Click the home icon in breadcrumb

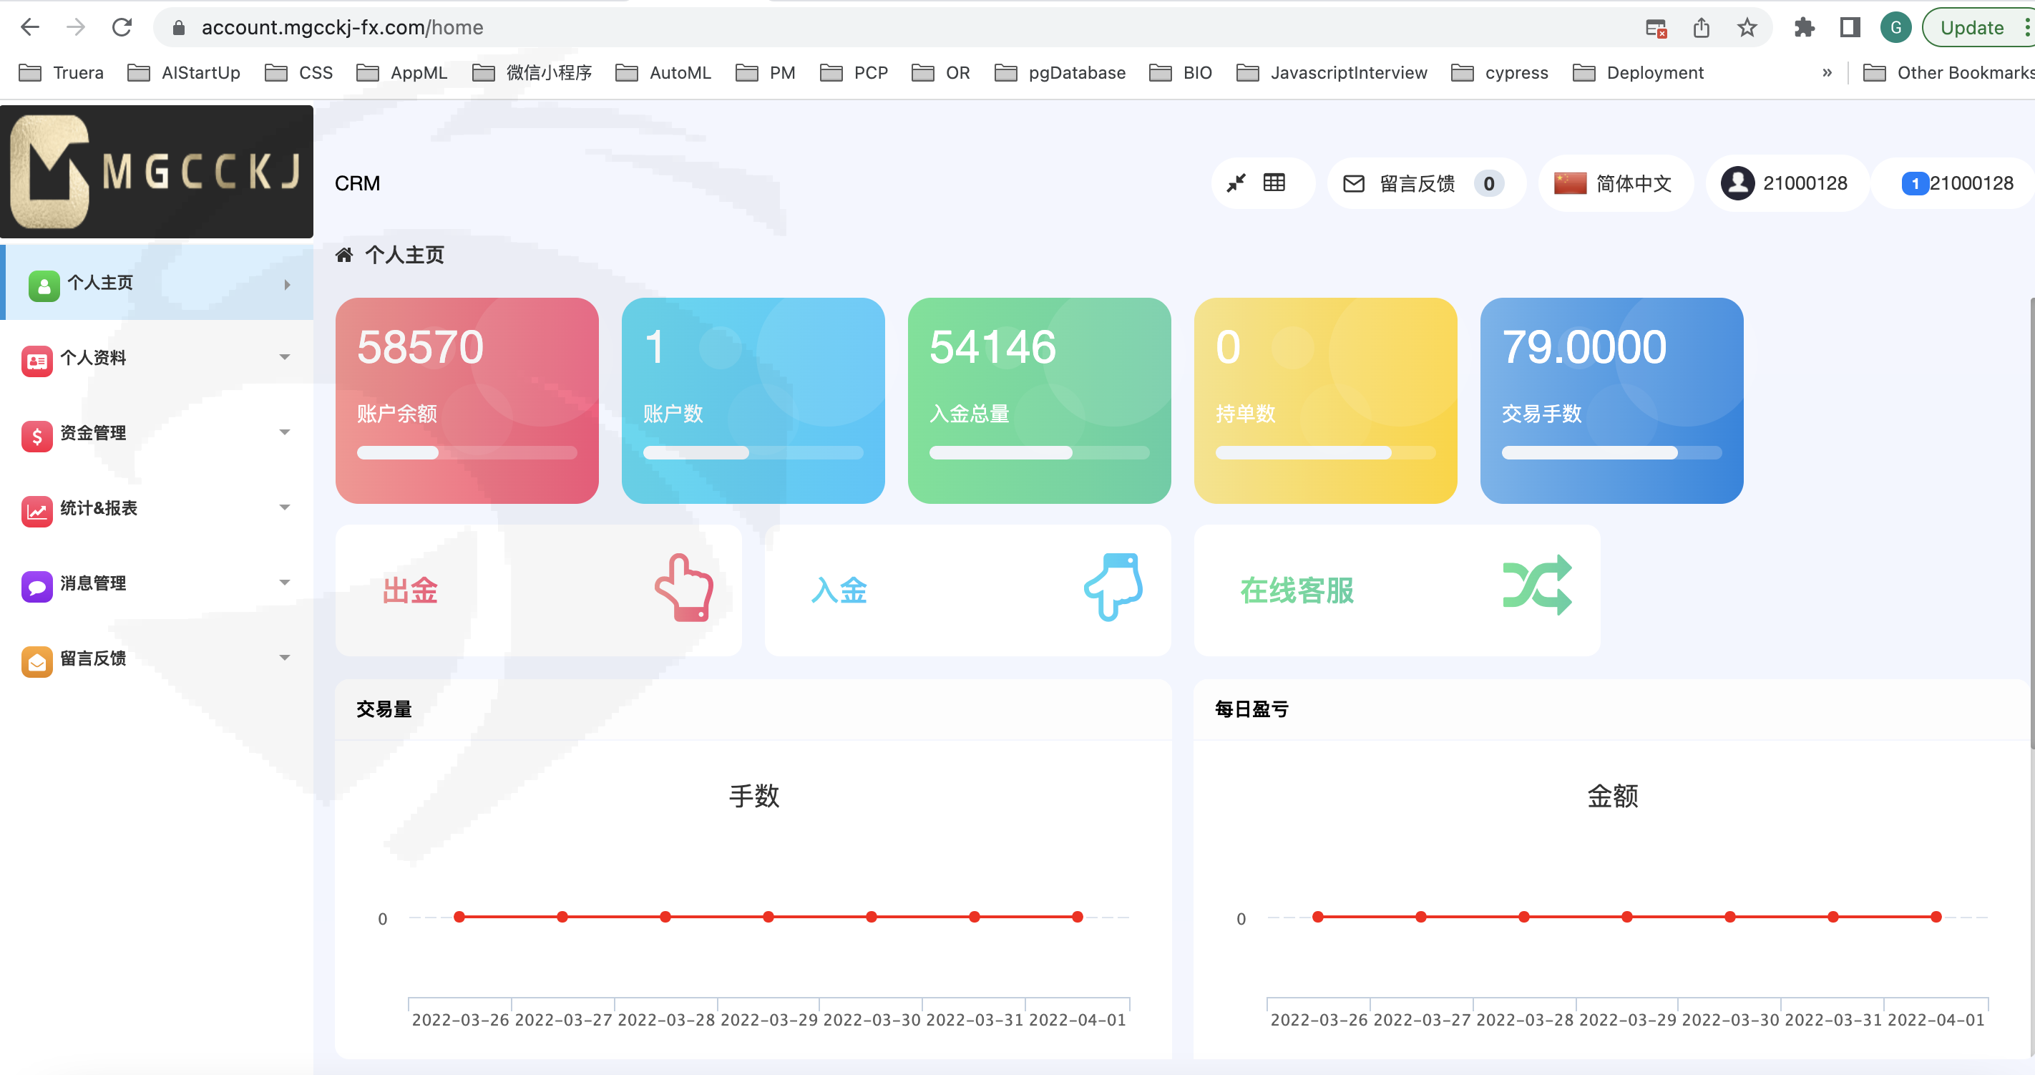click(343, 255)
